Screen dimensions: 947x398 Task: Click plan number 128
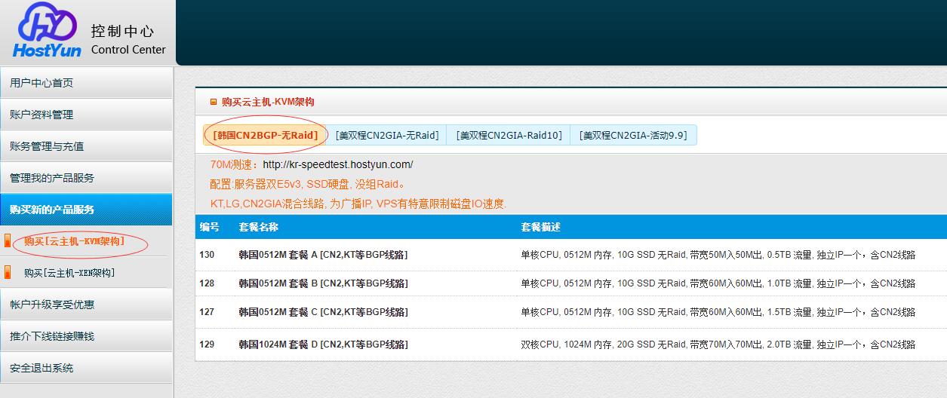(207, 283)
